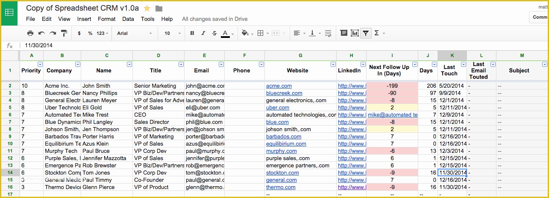Undo the last action

point(41,33)
